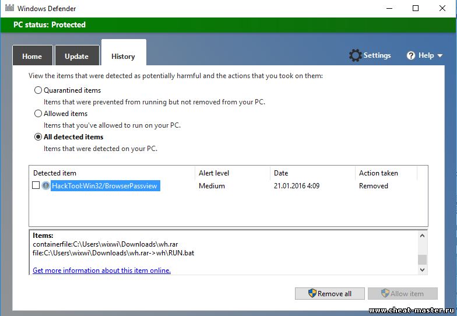Select the All detected items radio button
Screen dimensions: 457x316
point(38,136)
